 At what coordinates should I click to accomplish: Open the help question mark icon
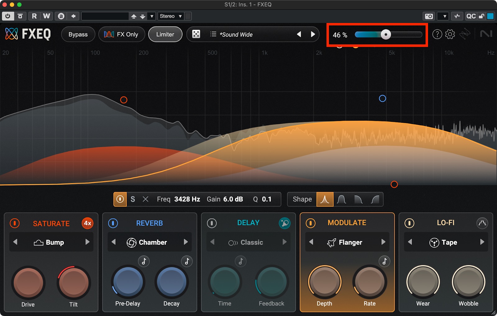[x=437, y=34]
